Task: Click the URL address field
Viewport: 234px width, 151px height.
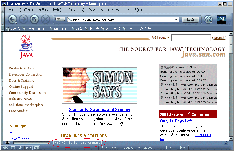Action: tap(123, 20)
